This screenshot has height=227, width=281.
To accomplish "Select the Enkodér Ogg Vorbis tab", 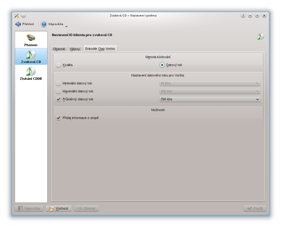I will click(100, 49).
